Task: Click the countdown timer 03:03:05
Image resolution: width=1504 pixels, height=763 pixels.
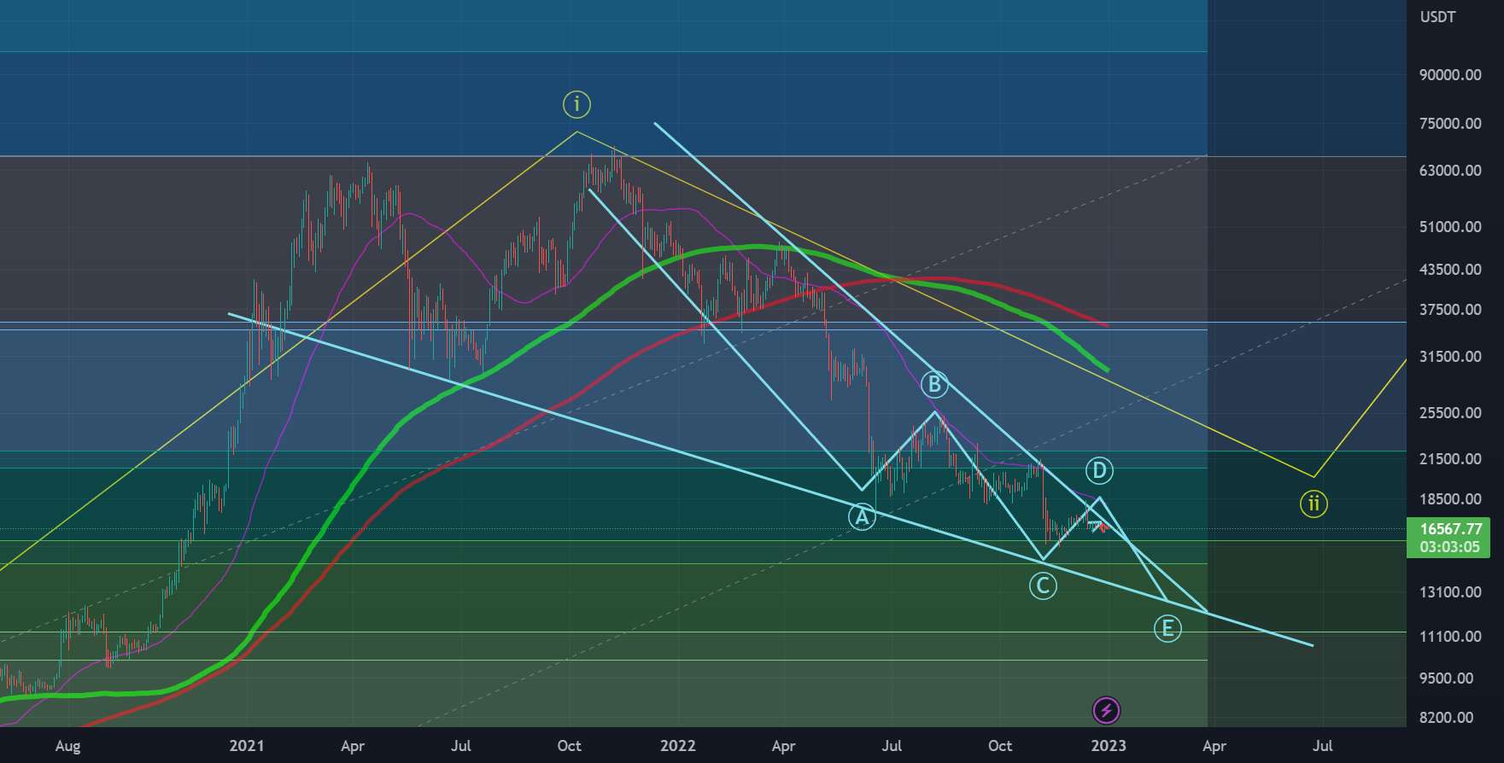Action: [1450, 547]
